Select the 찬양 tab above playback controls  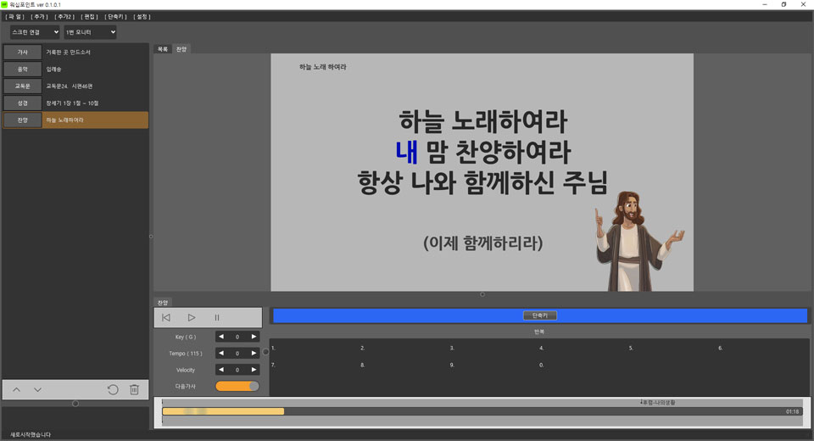(163, 302)
